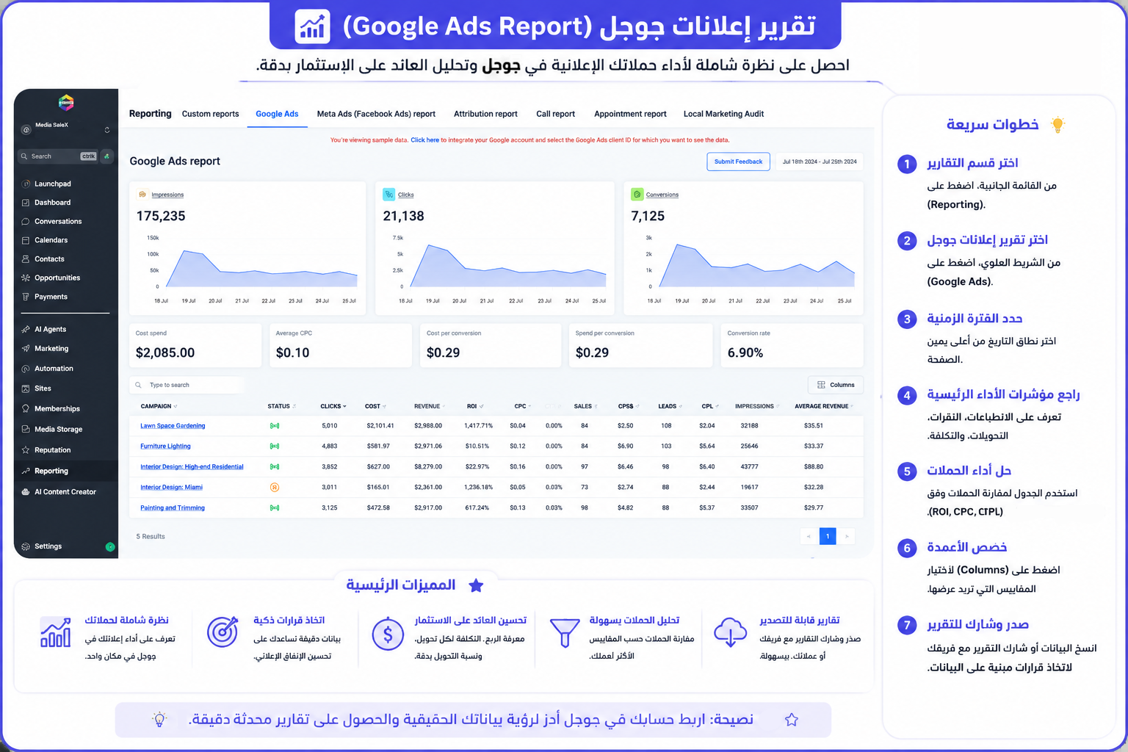The image size is (1128, 752).
Task: Open the Attribution report tab
Action: coord(485,114)
